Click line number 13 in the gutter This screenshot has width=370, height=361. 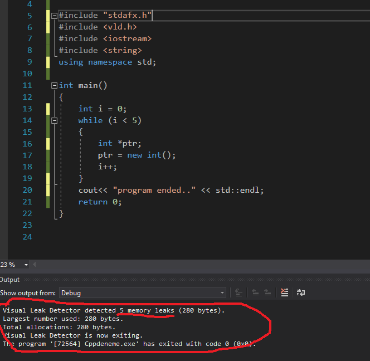(x=27, y=109)
